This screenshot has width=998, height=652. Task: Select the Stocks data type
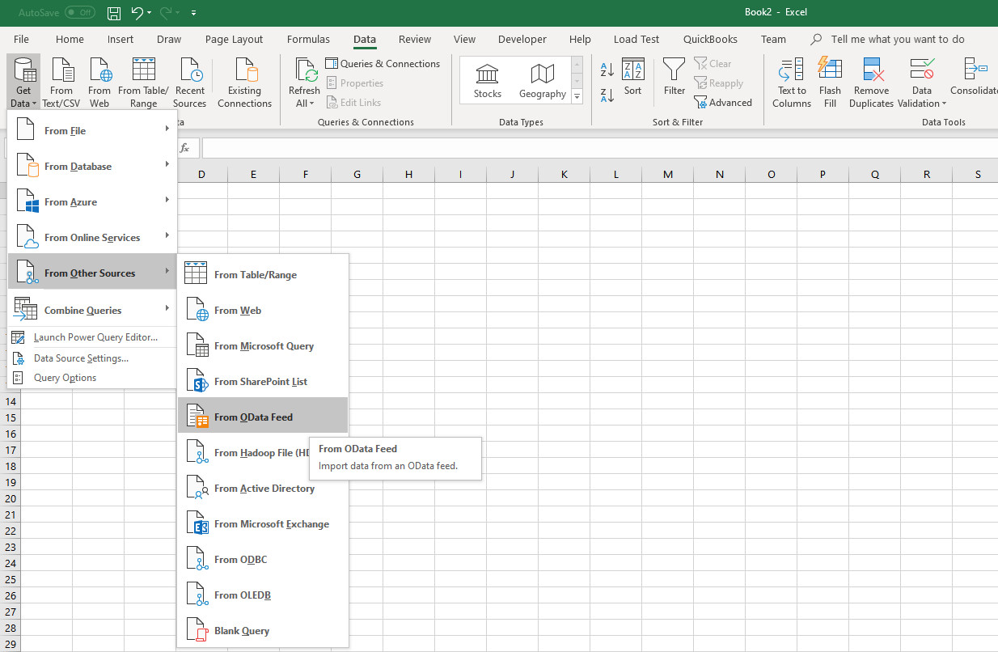click(488, 80)
